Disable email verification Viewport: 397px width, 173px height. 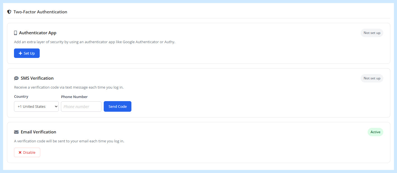pos(27,152)
